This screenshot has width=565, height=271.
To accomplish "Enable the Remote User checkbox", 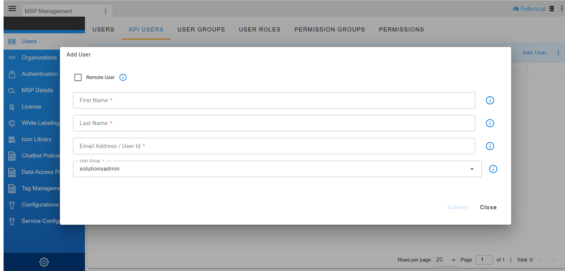I will point(78,78).
